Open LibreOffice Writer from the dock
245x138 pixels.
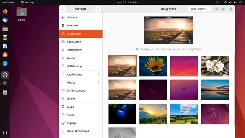click(x=5, y=46)
